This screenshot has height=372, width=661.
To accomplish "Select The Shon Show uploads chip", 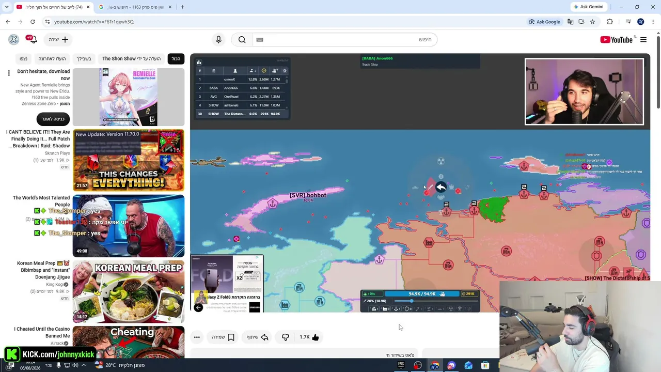I will click(x=131, y=58).
